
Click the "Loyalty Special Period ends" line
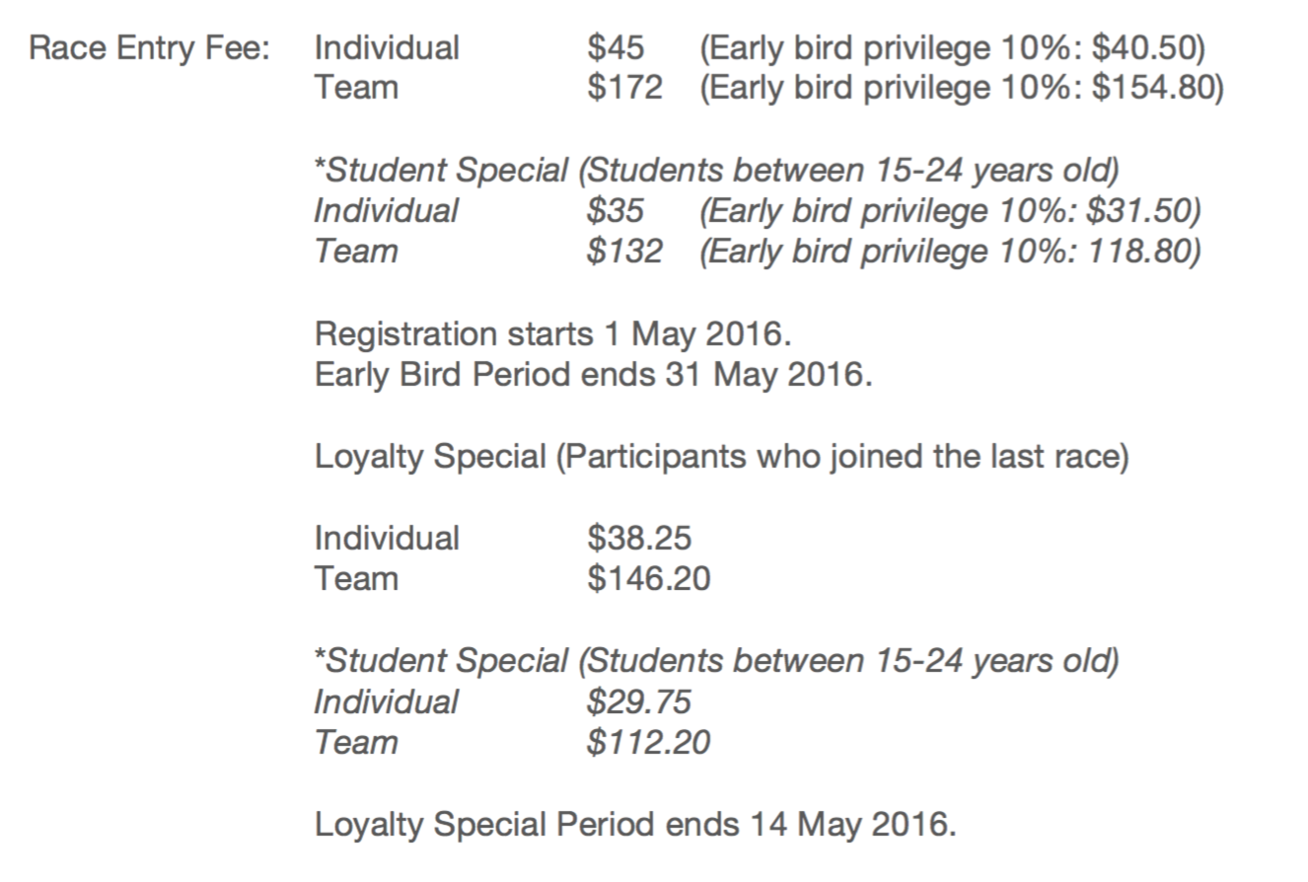point(635,823)
